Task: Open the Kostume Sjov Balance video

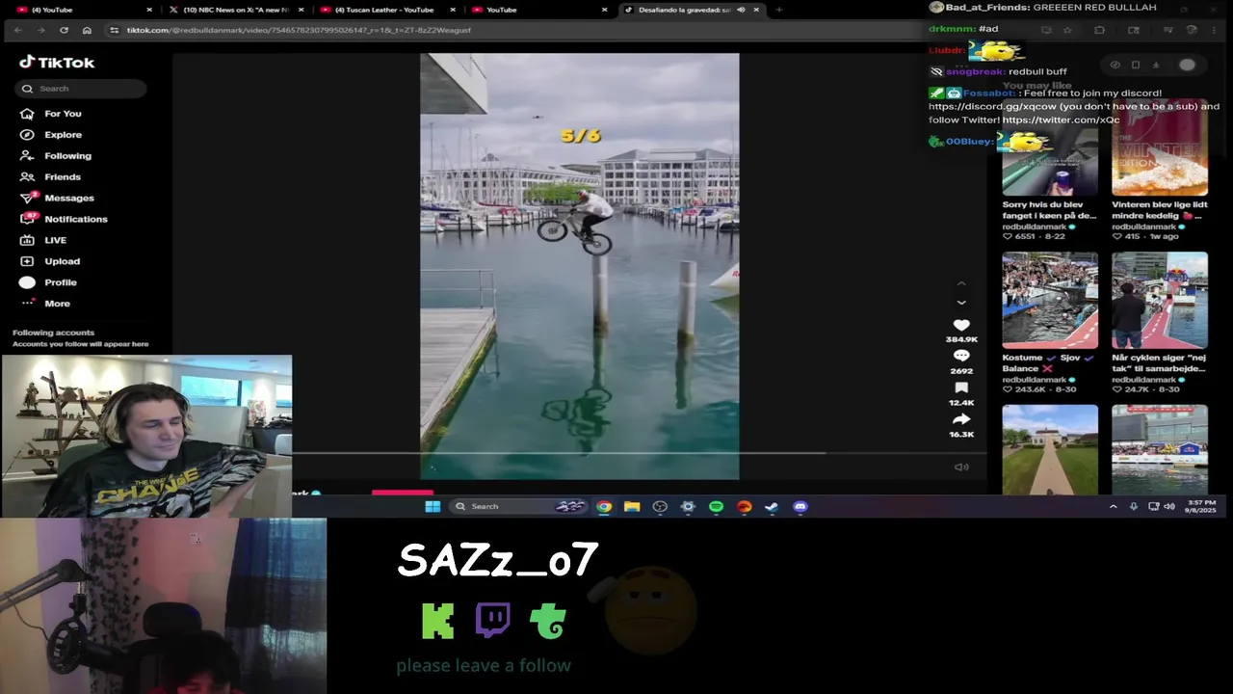Action: tap(1050, 300)
